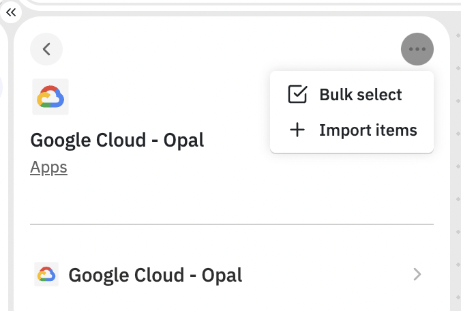Screen dimensions: 461x311
Task: Click the word Opal in the list row
Action: pos(222,275)
